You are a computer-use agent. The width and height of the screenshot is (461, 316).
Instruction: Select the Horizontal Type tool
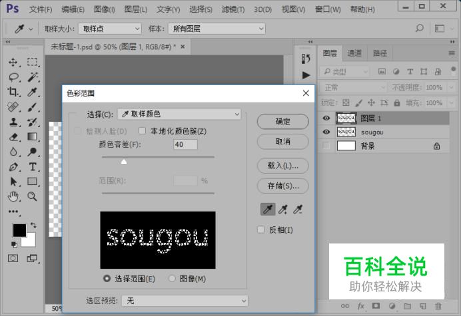[33, 167]
